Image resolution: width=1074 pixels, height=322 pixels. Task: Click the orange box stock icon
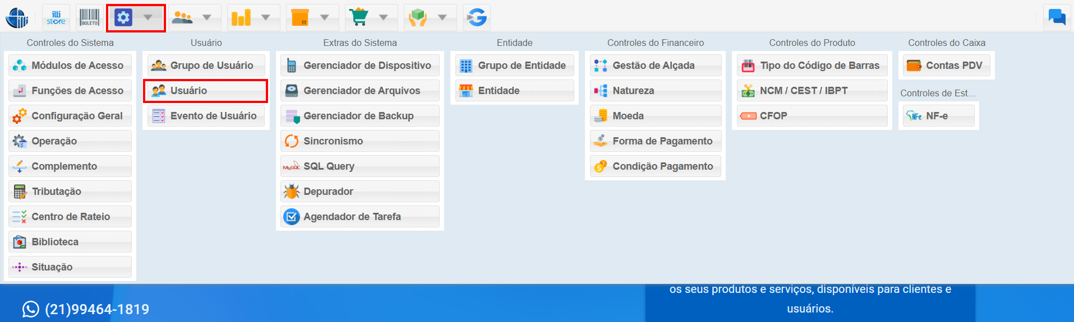pos(300,18)
